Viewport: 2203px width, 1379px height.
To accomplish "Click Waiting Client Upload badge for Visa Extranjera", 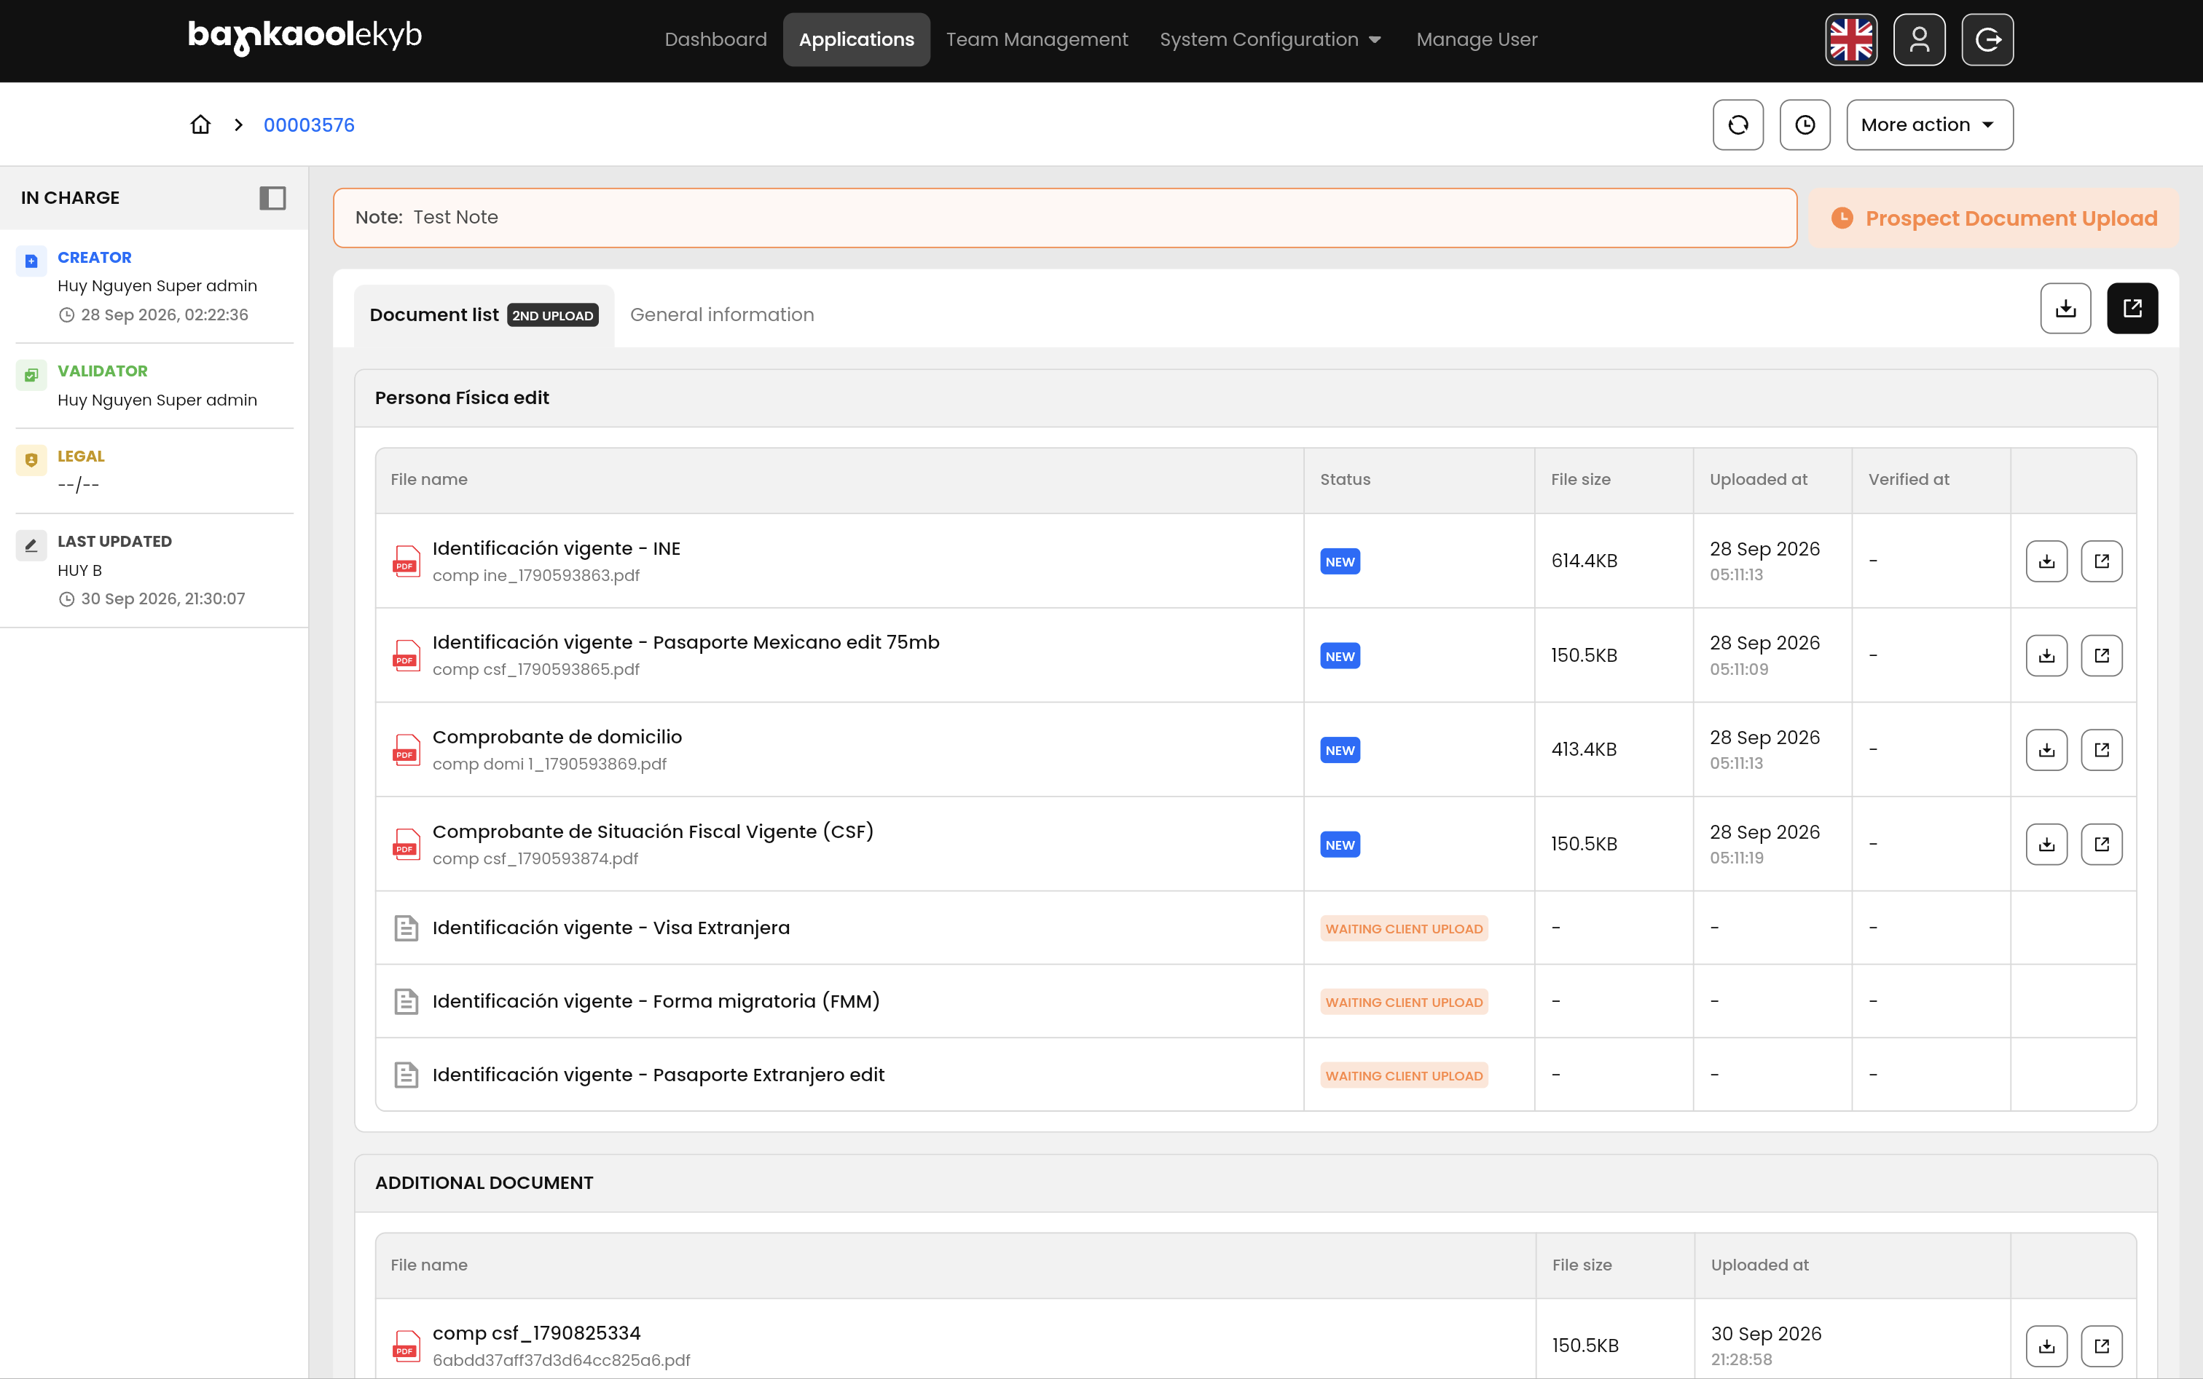I will click(1404, 928).
